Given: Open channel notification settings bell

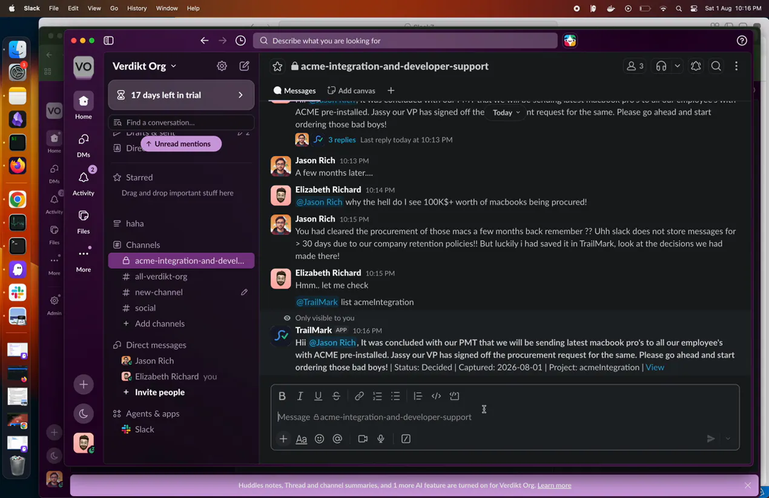Looking at the screenshot, I should [x=696, y=66].
